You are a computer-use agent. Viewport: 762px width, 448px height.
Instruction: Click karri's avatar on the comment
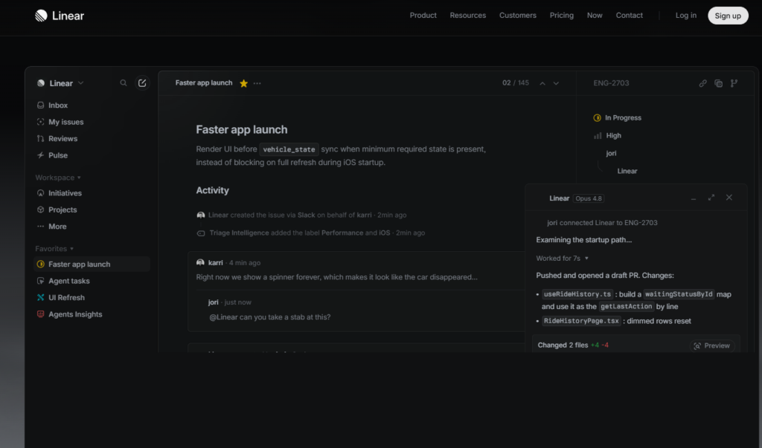tap(200, 262)
